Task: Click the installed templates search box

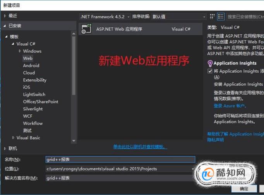Action: [245, 17]
